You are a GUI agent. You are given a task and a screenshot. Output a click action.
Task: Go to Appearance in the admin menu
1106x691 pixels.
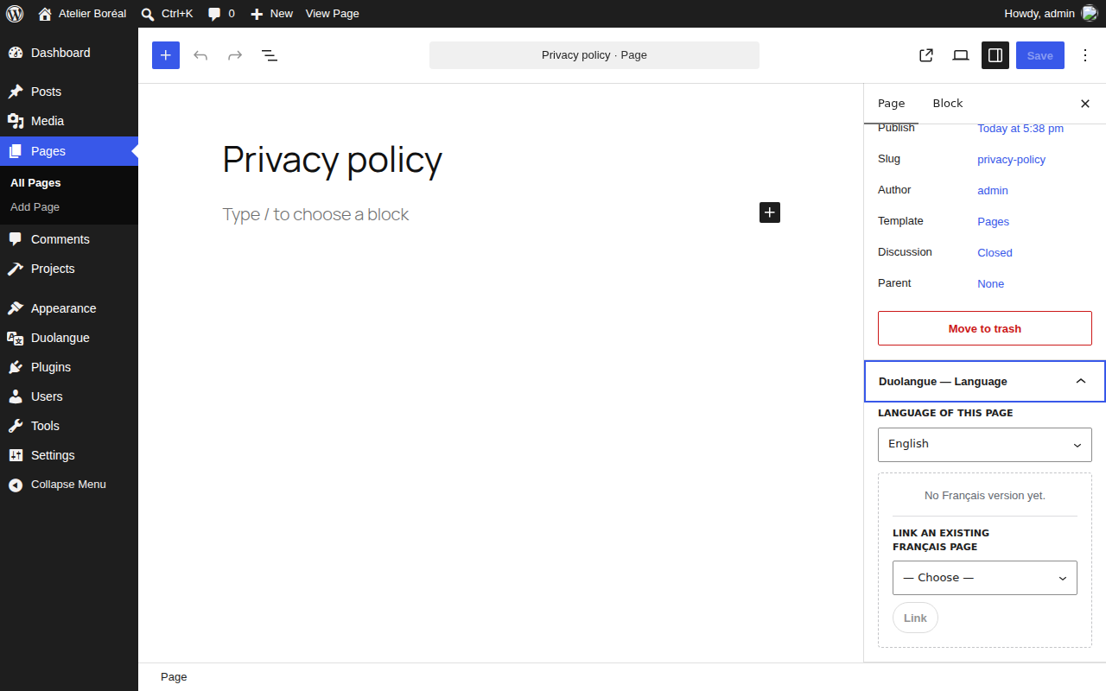coord(69,308)
